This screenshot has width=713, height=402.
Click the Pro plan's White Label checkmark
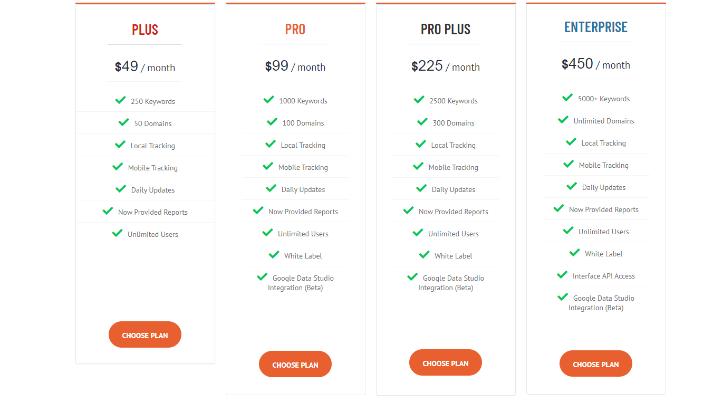[274, 254]
